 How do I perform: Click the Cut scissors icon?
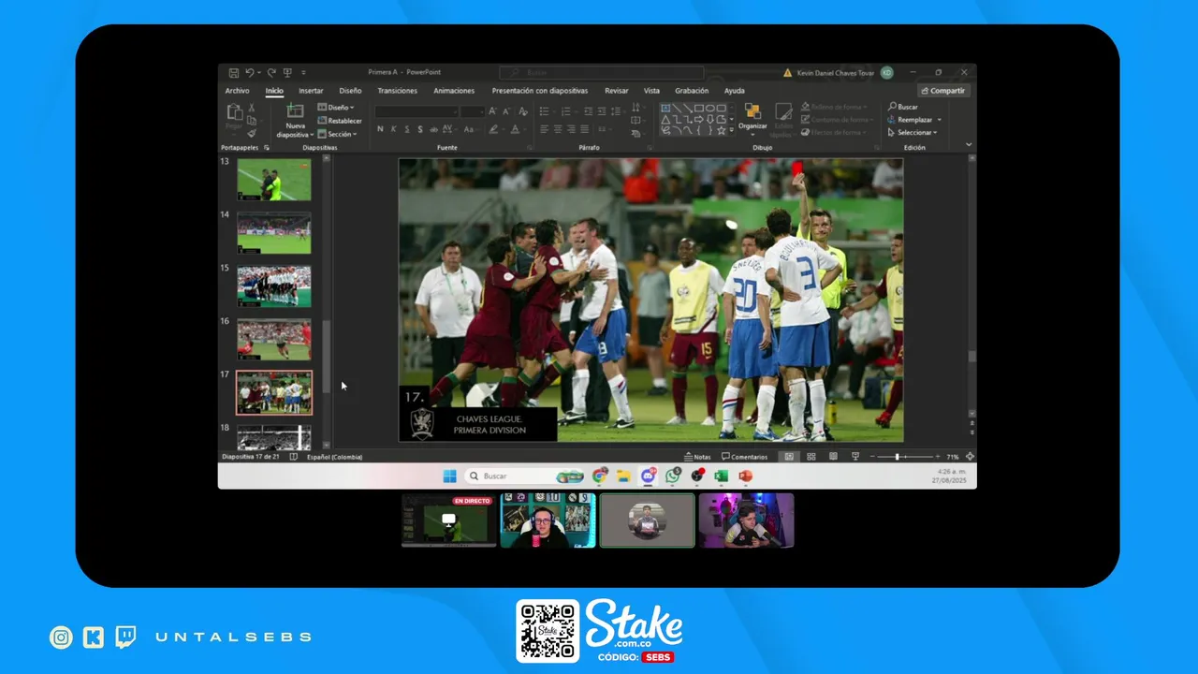point(252,108)
